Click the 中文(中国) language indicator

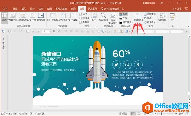[x=40, y=114]
